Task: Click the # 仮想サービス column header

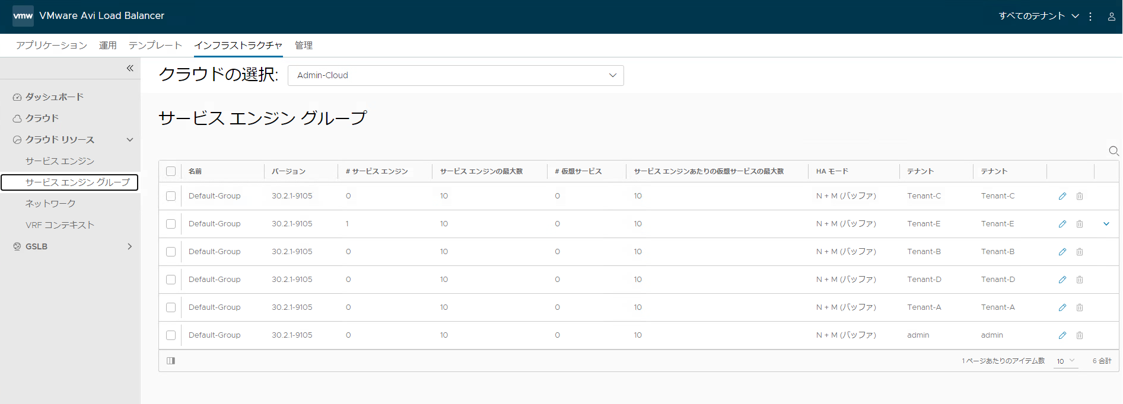Action: [578, 171]
